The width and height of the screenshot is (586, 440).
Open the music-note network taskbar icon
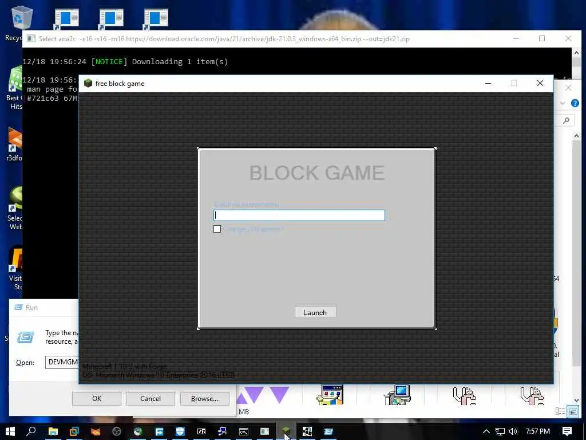coord(223,431)
